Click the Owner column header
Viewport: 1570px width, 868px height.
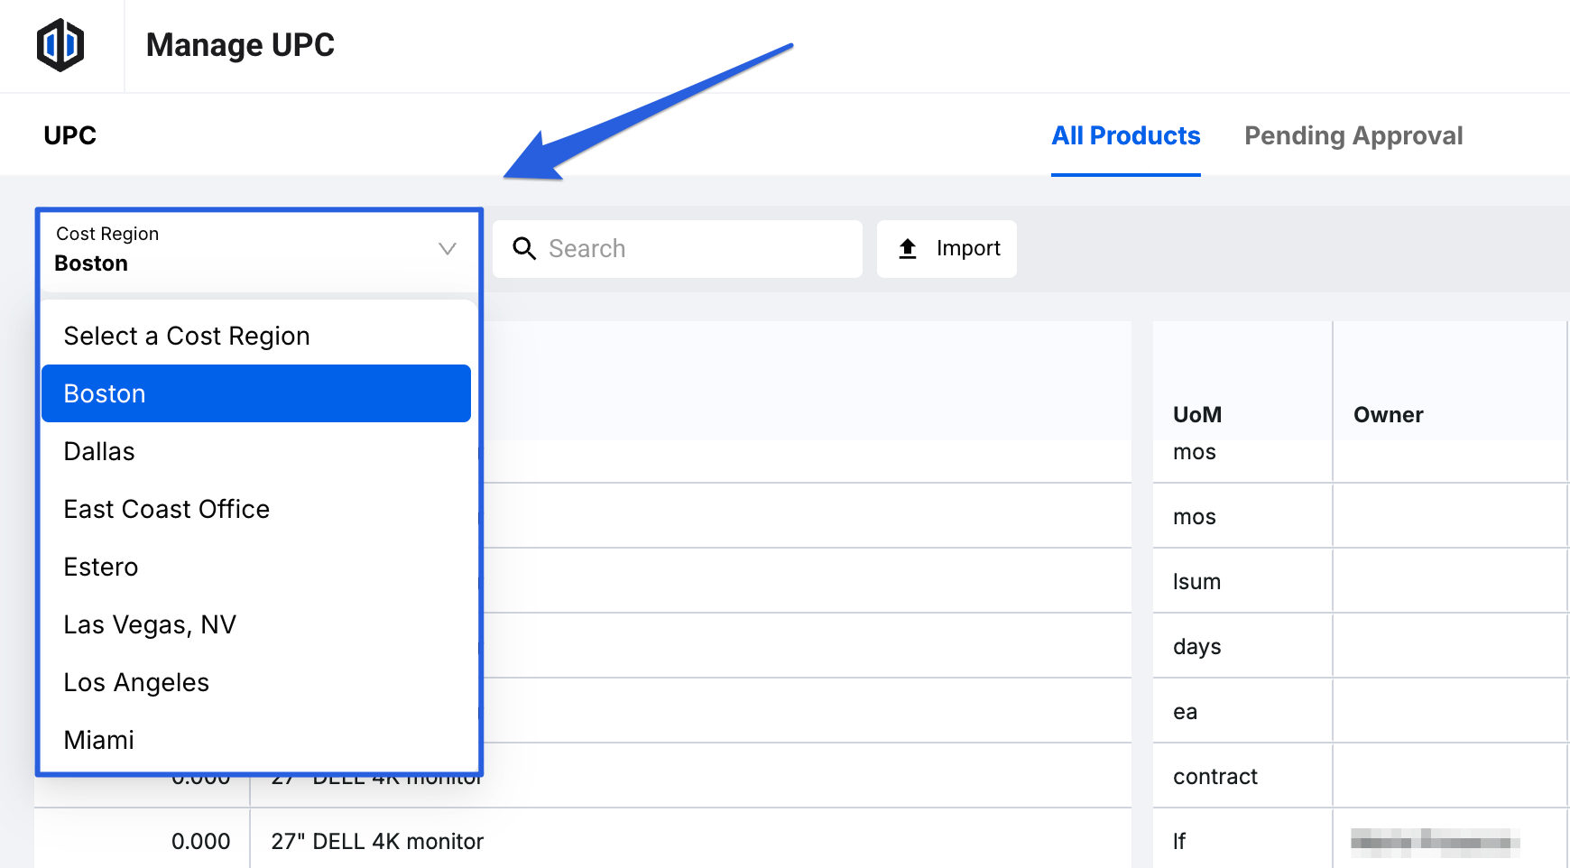1388,414
